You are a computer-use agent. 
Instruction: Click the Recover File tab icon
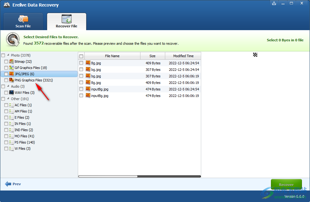[x=66, y=19]
